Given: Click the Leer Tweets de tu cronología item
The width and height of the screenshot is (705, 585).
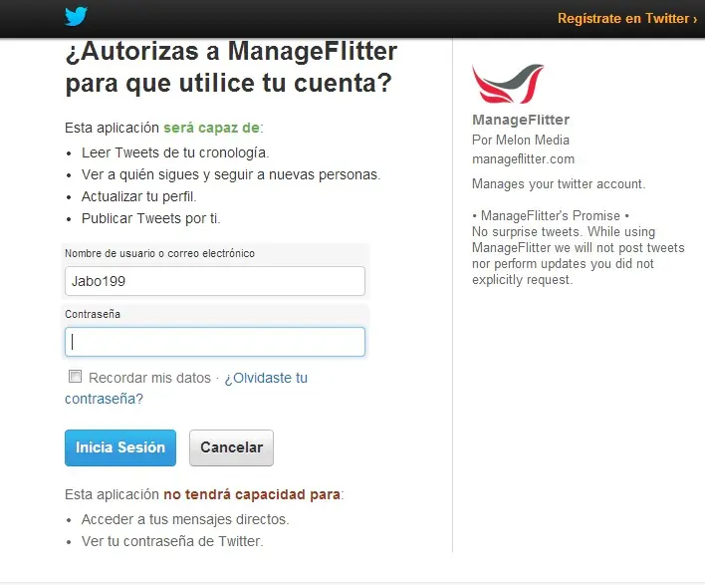Looking at the screenshot, I should (175, 153).
